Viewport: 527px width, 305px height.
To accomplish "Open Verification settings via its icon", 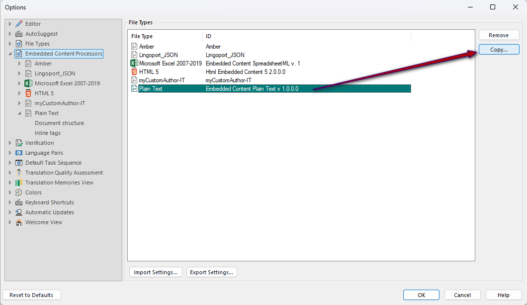I will [x=18, y=142].
